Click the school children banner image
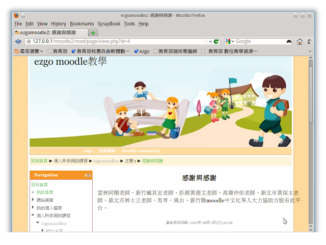This screenshot has width=326, height=245. (x=160, y=101)
